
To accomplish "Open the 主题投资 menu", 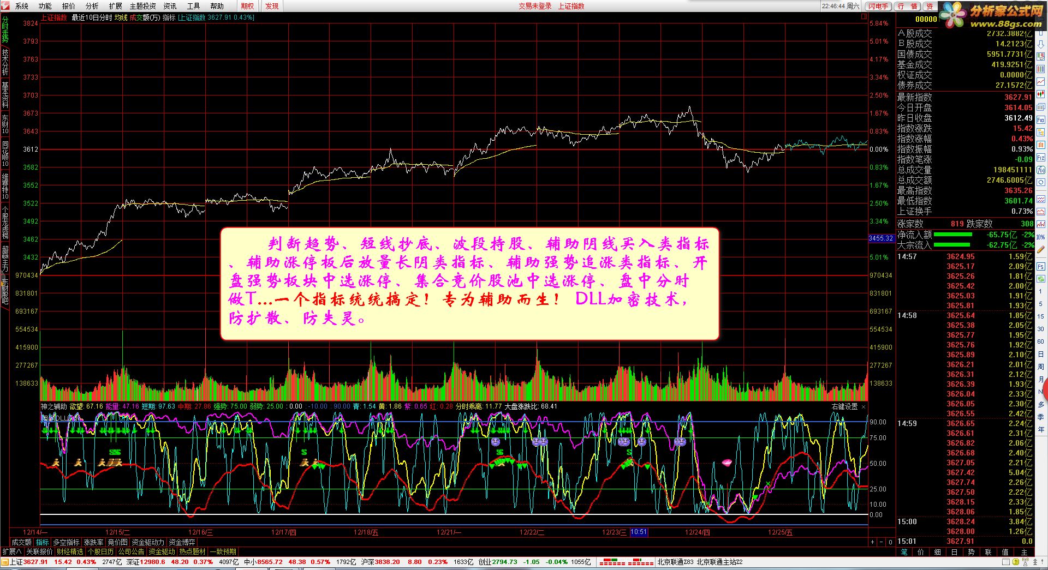I will coord(142,6).
